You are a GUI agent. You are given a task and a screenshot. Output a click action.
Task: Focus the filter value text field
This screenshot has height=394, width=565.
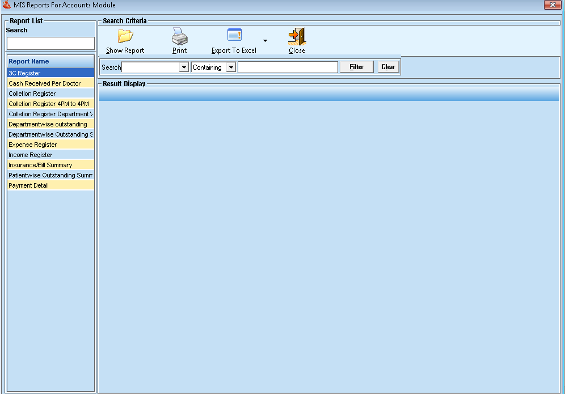288,67
